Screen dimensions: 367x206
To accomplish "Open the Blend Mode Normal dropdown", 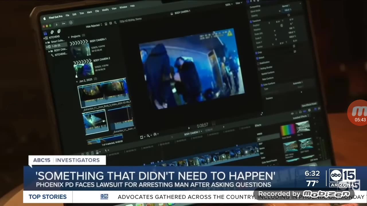I will pos(286,6).
